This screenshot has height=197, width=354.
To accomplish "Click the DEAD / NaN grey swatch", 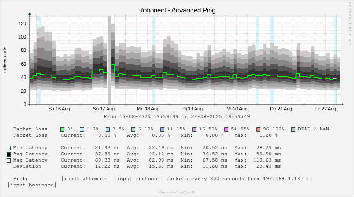I will [293, 130].
